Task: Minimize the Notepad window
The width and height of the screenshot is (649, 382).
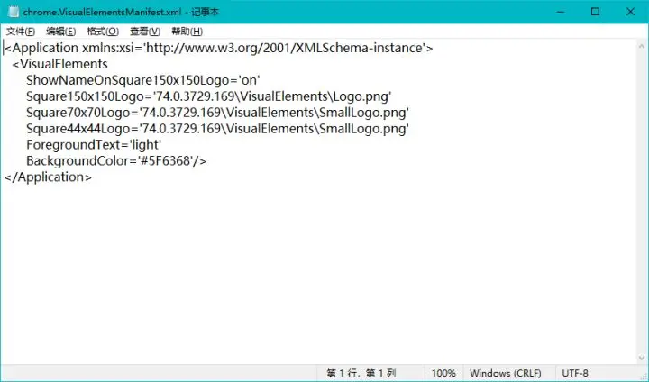Action: 561,12
